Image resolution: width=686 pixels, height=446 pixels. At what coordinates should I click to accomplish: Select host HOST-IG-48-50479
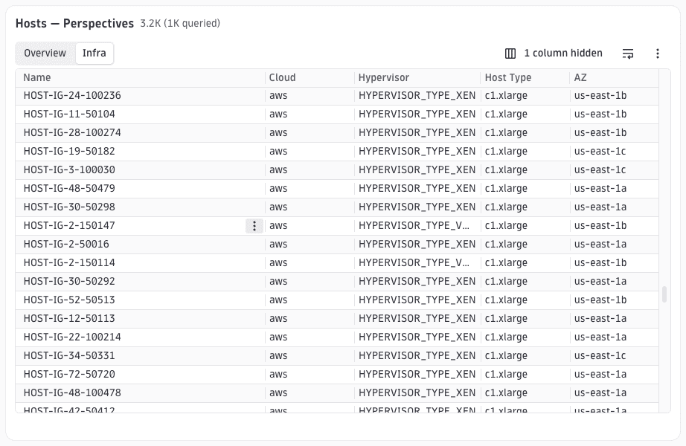click(69, 189)
